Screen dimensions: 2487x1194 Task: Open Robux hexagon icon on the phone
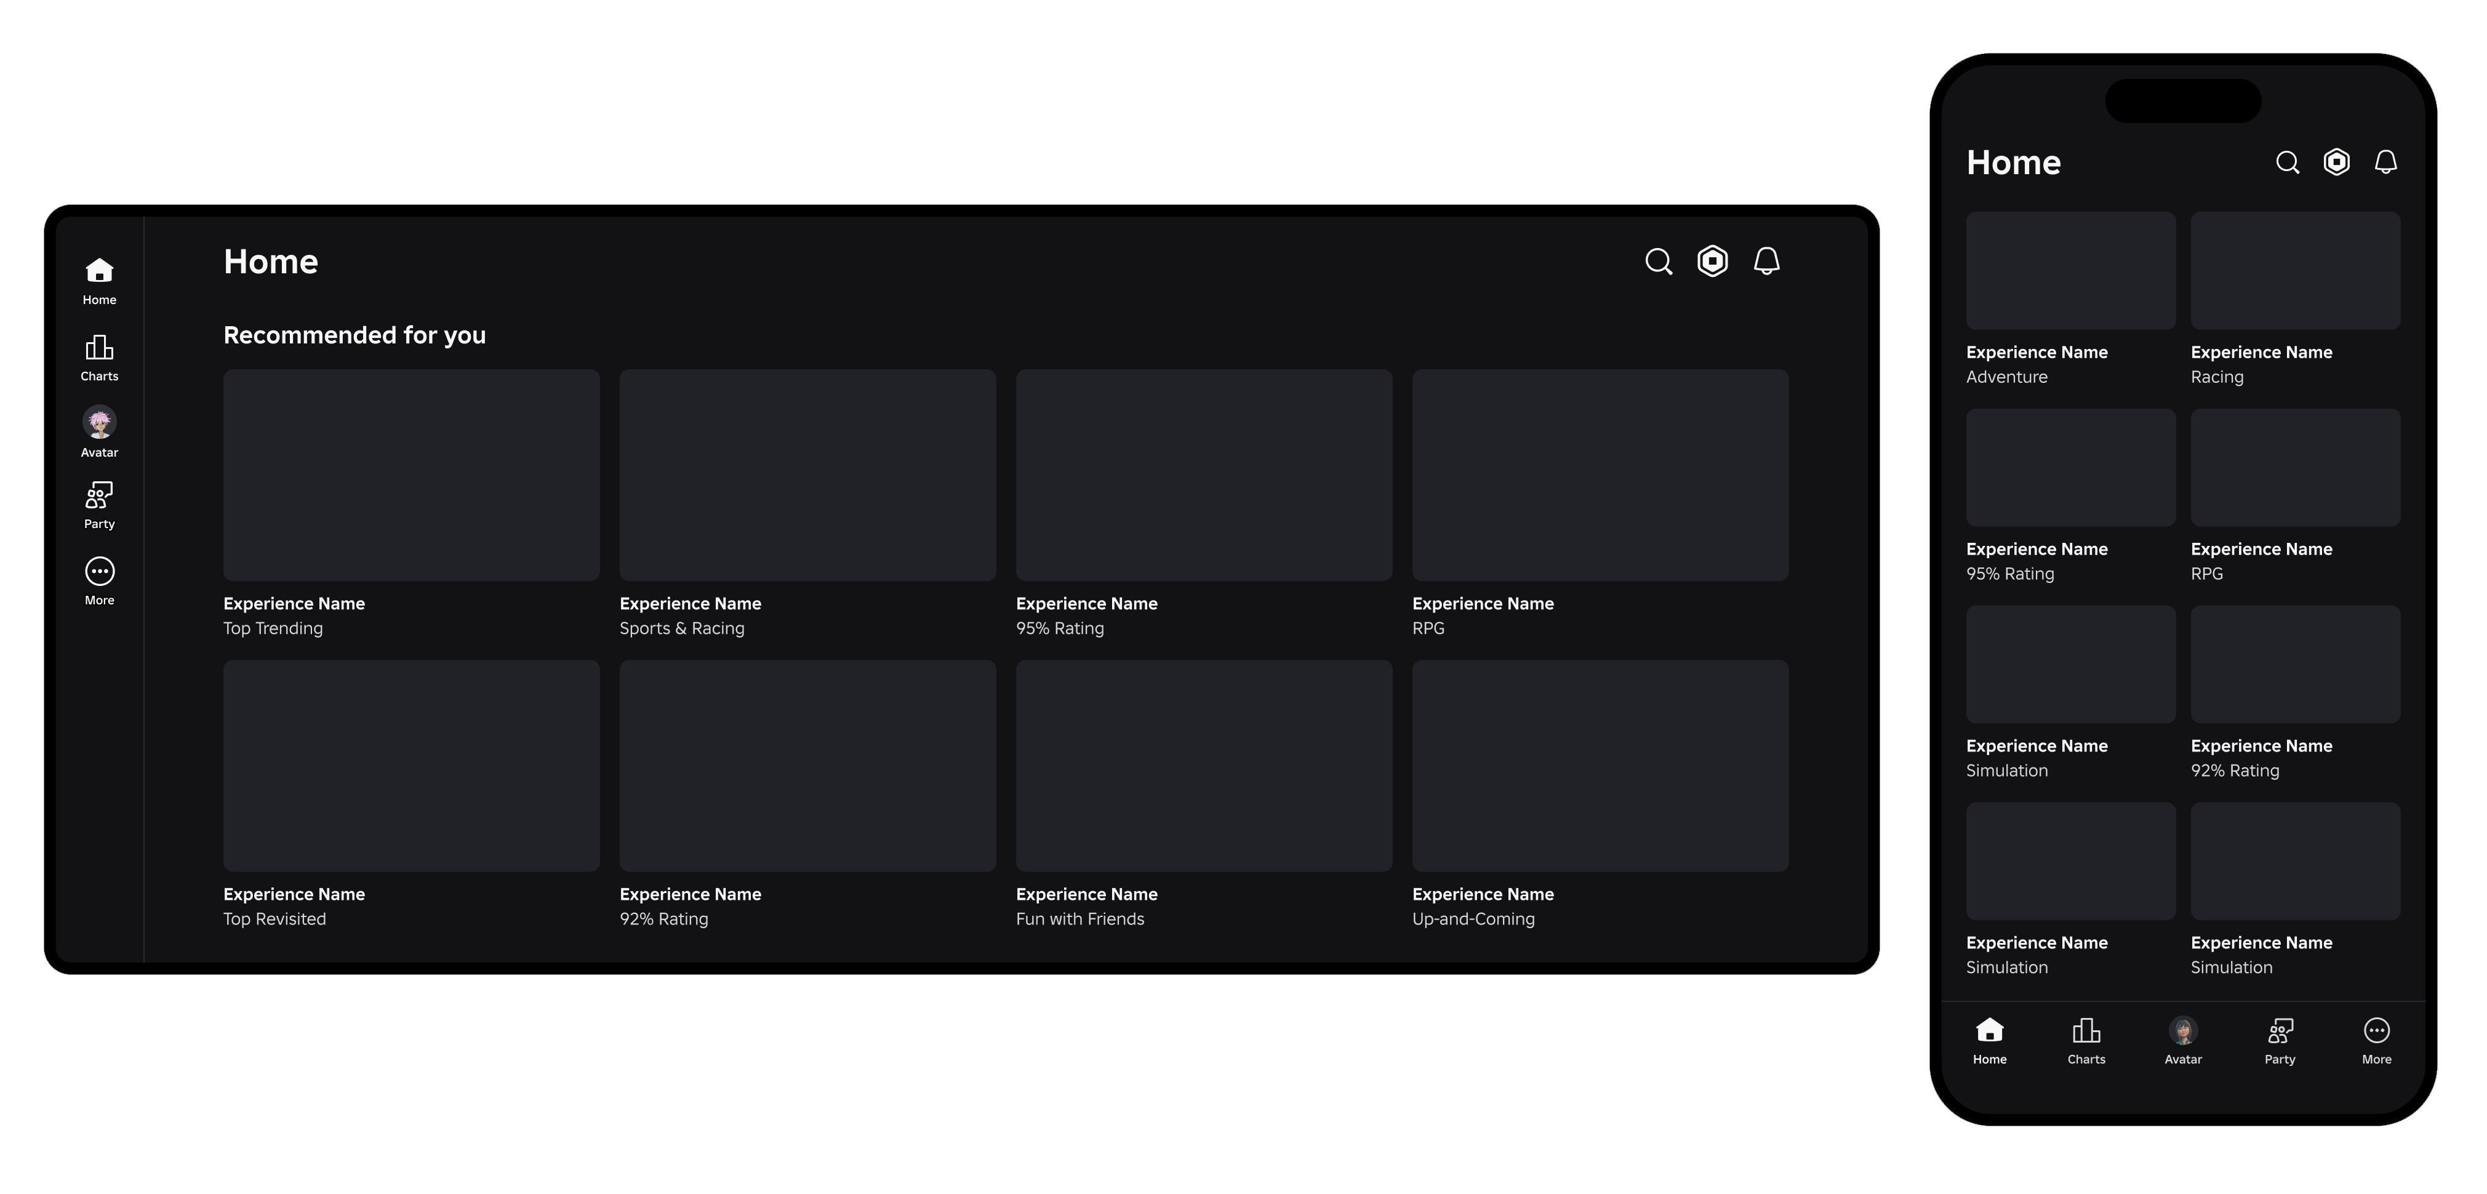pyautogui.click(x=2336, y=161)
